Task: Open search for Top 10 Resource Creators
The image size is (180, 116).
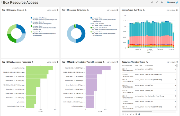Action: 26,10
